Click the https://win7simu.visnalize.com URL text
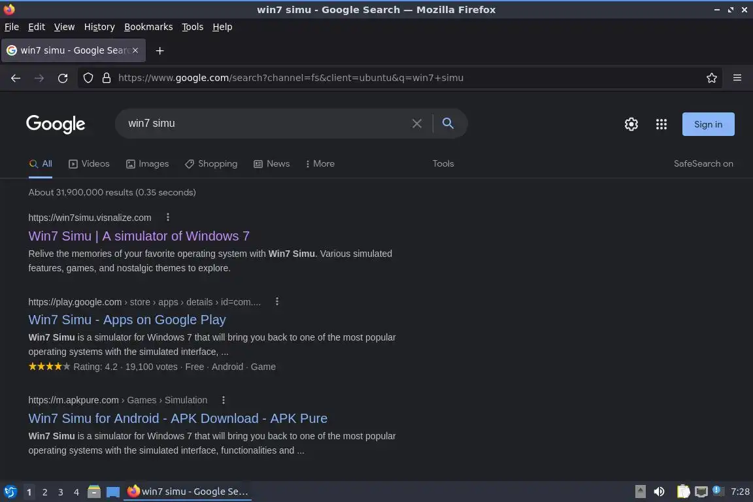 click(x=90, y=218)
